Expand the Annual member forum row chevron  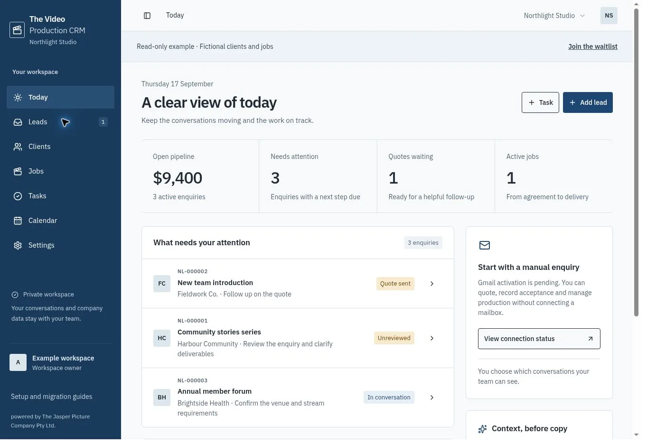click(432, 398)
